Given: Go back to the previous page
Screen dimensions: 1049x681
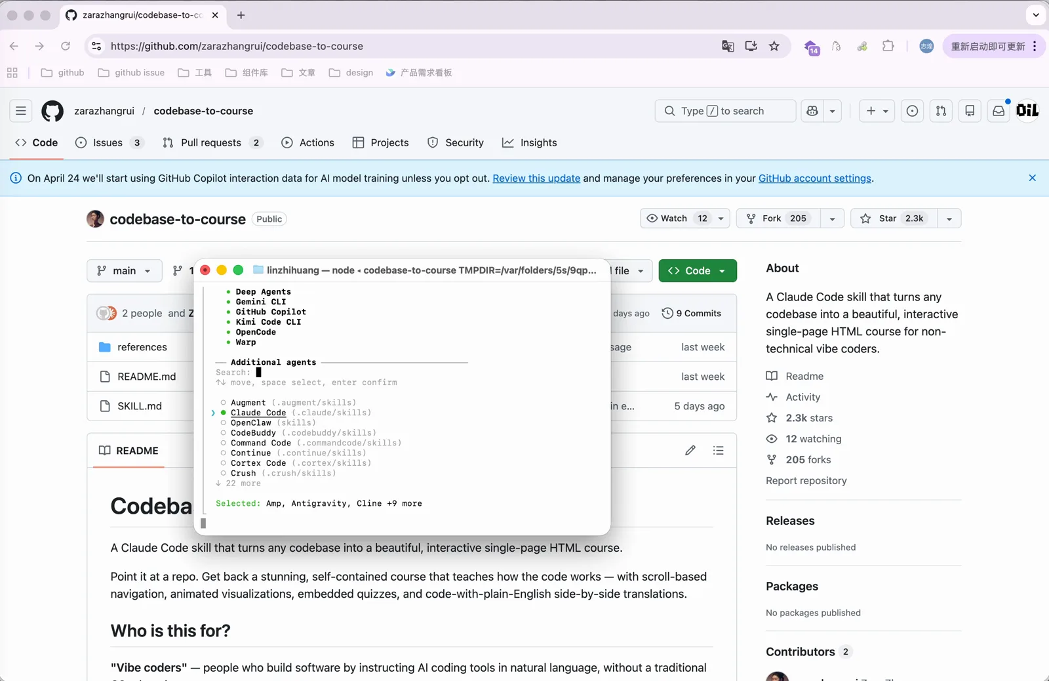Looking at the screenshot, I should tap(14, 46).
